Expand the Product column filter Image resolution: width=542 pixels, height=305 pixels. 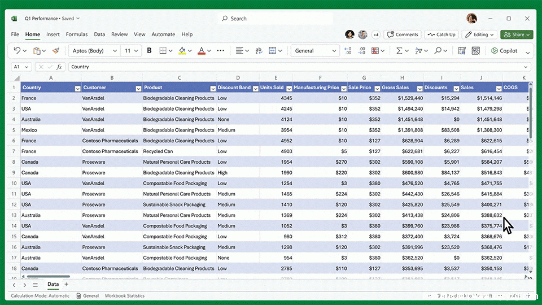point(213,89)
